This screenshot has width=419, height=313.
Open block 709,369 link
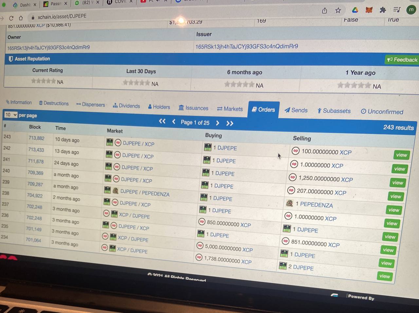[35, 173]
